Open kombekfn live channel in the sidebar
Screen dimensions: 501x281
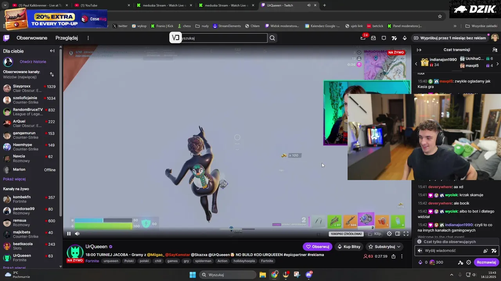[29, 199]
